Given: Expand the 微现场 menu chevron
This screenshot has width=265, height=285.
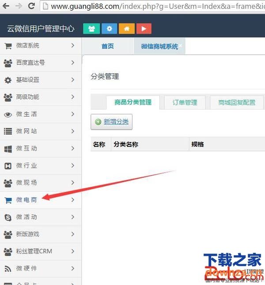Looking at the screenshot, I should click(x=73, y=183).
